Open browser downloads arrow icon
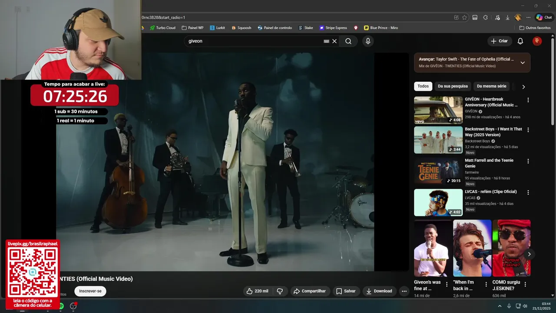556x313 pixels. [507, 17]
